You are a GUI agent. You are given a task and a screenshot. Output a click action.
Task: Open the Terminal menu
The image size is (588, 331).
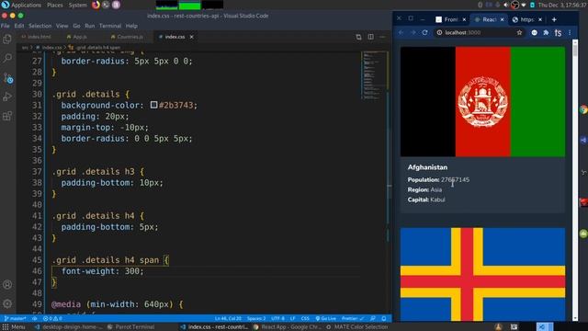(110, 26)
